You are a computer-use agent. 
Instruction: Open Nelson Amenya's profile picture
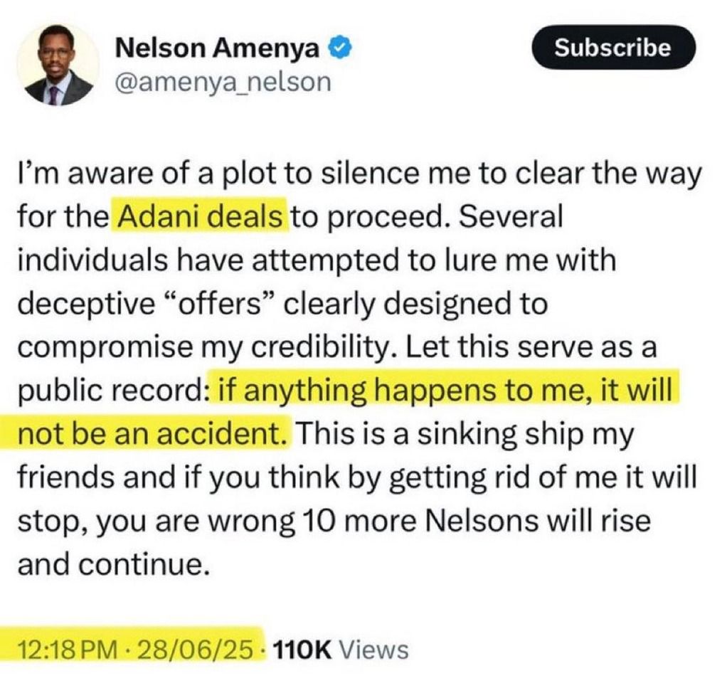click(58, 65)
